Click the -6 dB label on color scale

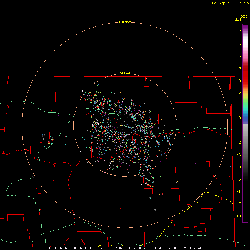(239, 192)
